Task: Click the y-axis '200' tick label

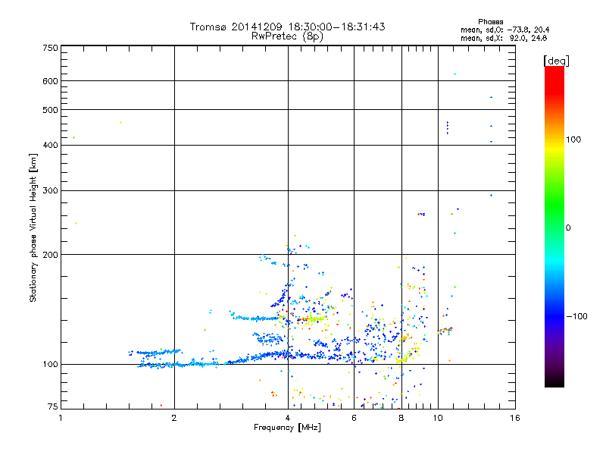Action: coord(50,255)
